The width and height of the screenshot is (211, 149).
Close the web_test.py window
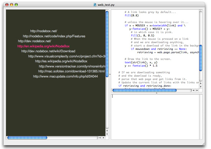(x=7, y=5)
